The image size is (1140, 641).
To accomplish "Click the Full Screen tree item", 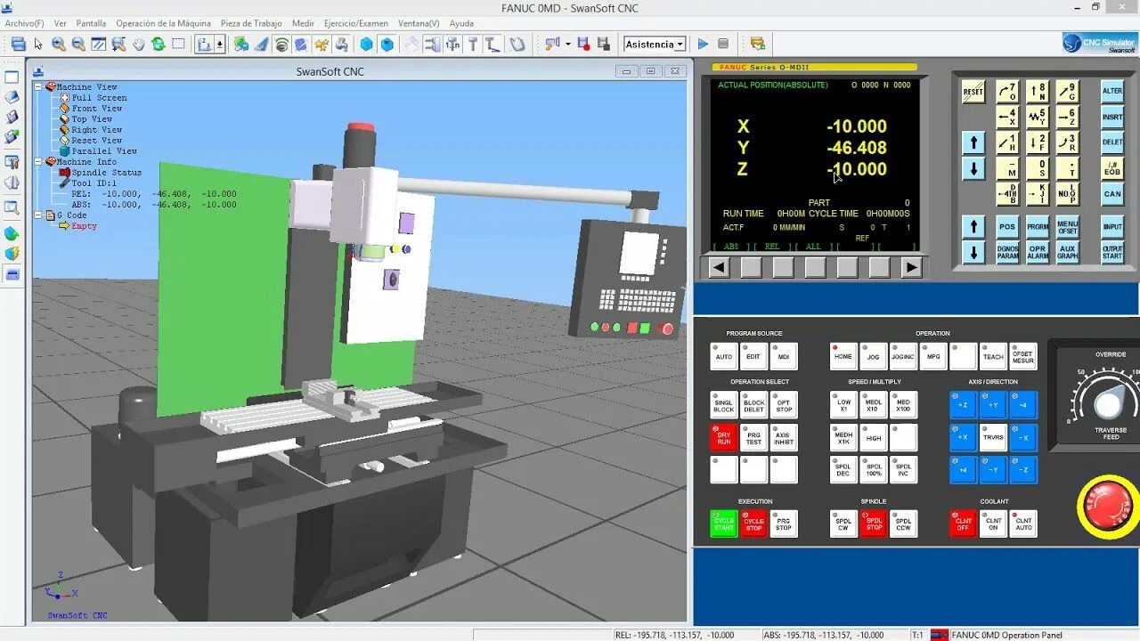I will point(99,98).
